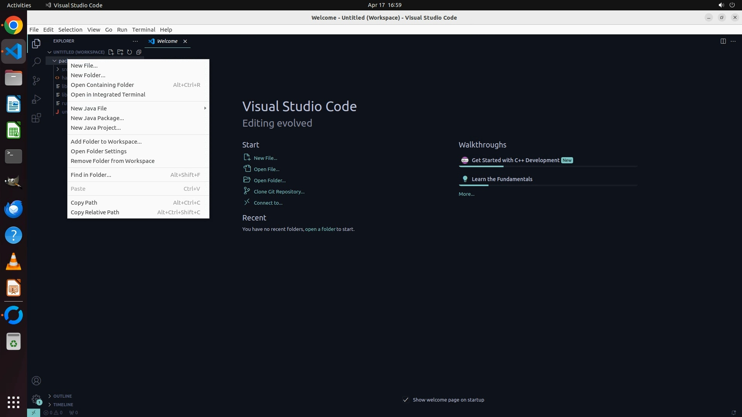Open the Terminal menu
This screenshot has width=742, height=417.
[143, 30]
